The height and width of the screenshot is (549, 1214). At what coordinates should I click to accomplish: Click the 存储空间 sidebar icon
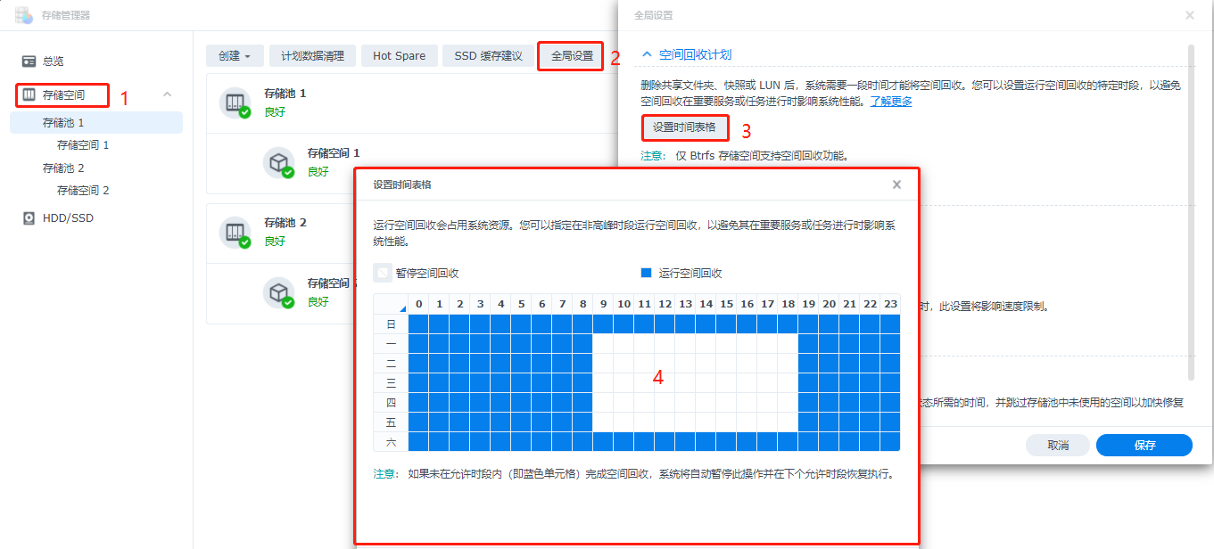click(x=30, y=94)
